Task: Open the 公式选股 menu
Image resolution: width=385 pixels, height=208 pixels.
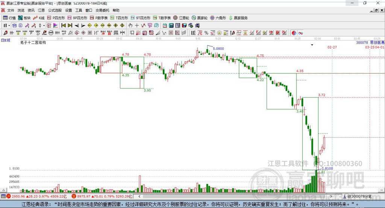Action: (55, 10)
